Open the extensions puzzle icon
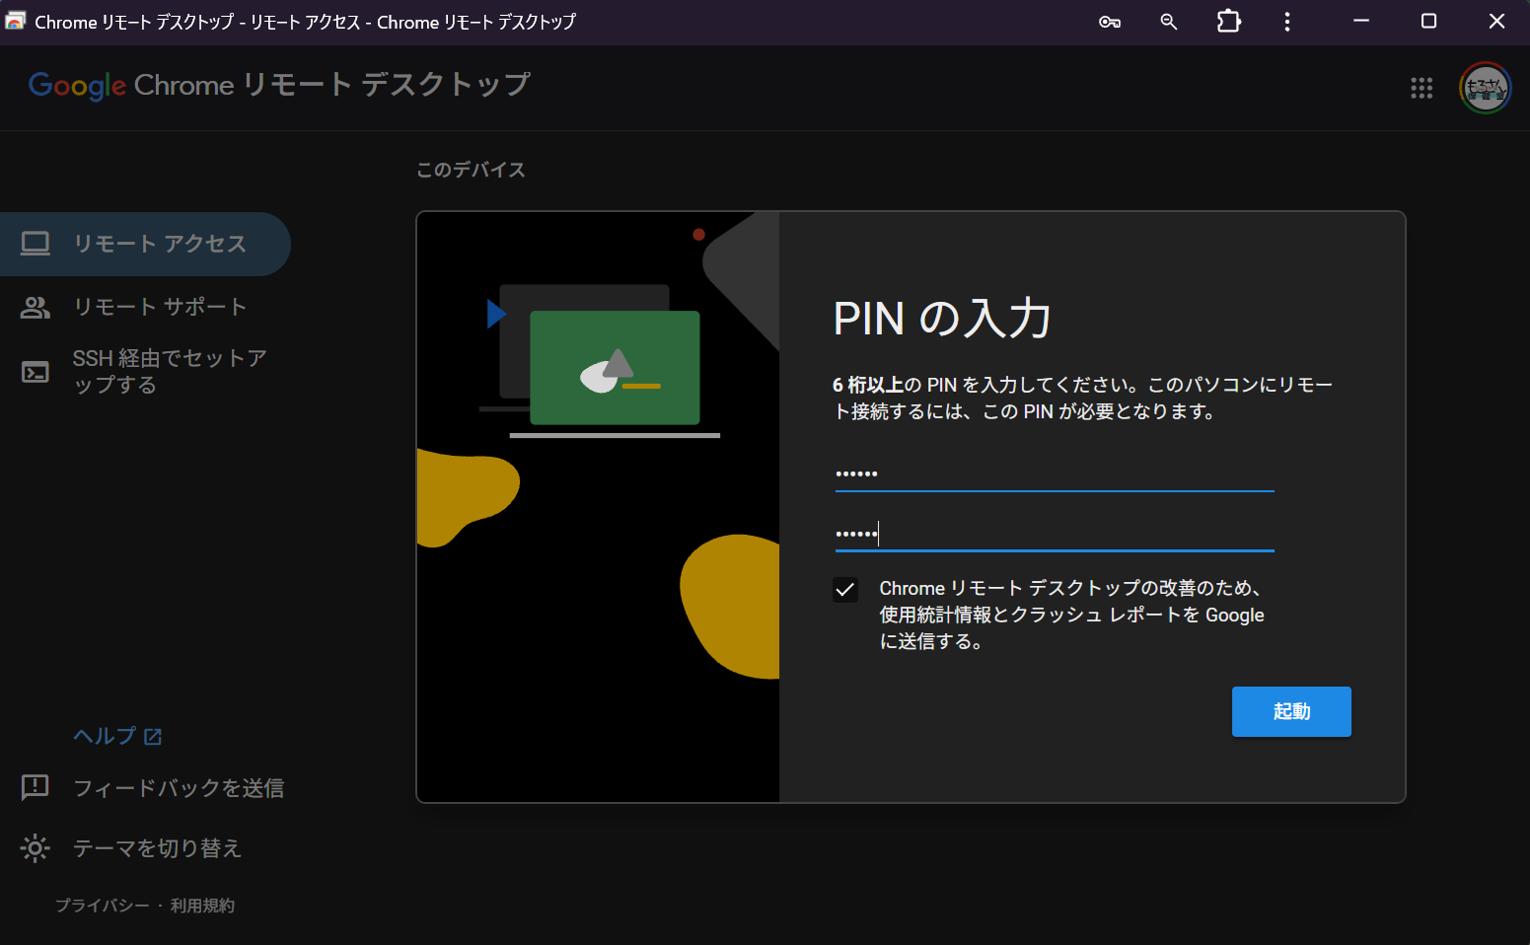The image size is (1530, 945). pyautogui.click(x=1228, y=22)
